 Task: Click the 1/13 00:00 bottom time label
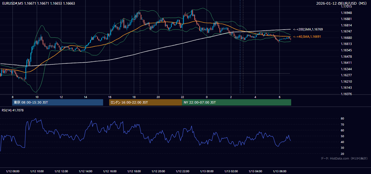207,171
